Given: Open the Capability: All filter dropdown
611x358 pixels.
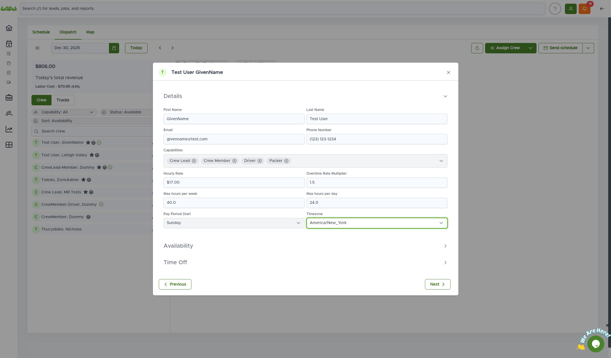Looking at the screenshot, I should coord(65,112).
